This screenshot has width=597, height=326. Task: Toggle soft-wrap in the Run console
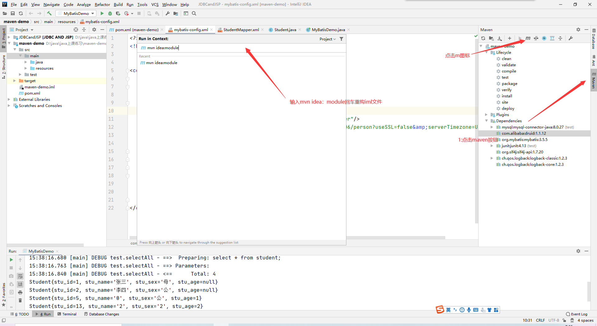coord(20,276)
